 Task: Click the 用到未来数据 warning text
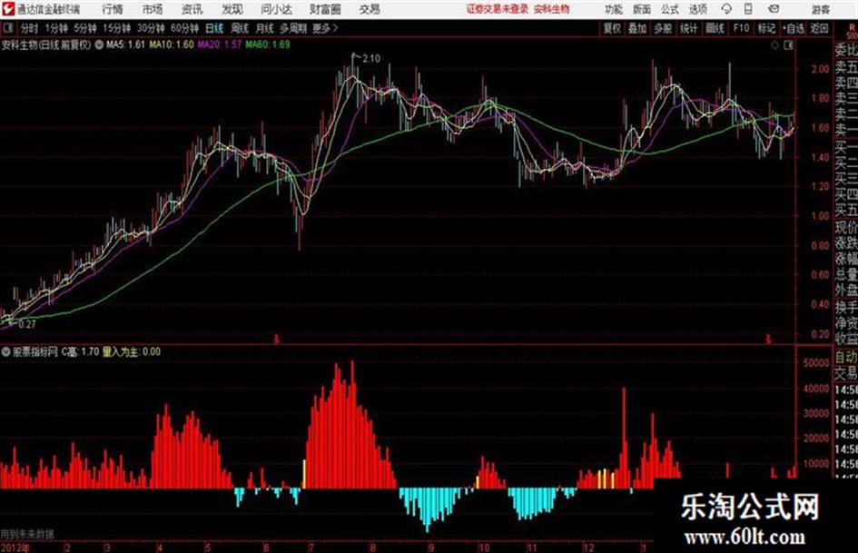tap(27, 534)
